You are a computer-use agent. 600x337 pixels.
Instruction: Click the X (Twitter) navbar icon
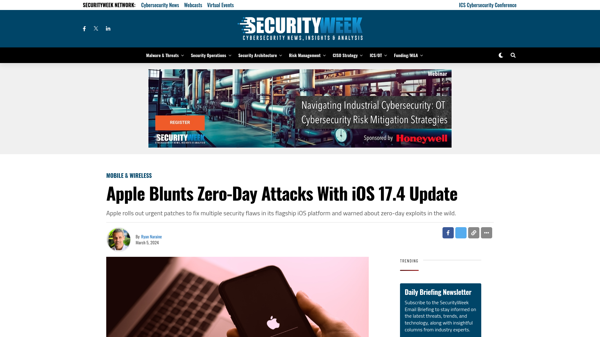[96, 28]
